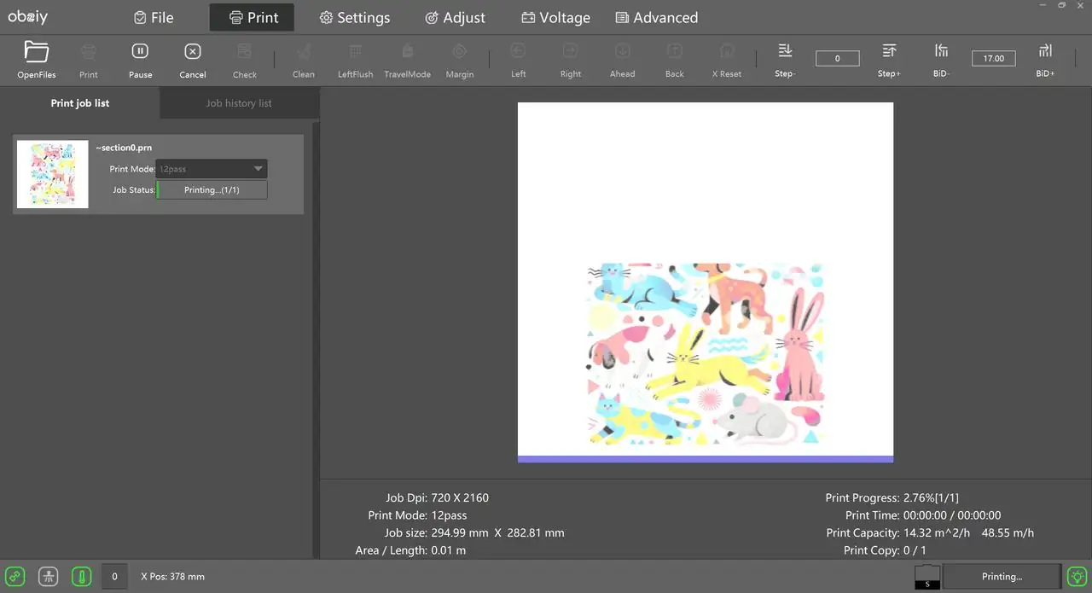Screen dimensions: 1092x593
Task: Toggle the spray nozzle status icon
Action: [x=49, y=576]
